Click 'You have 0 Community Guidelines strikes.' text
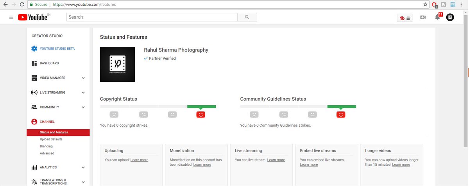The image size is (469, 186). (276, 126)
